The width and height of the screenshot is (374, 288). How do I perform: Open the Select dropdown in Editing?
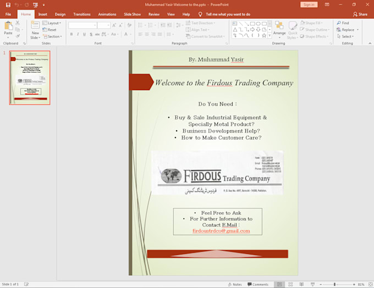pyautogui.click(x=345, y=36)
